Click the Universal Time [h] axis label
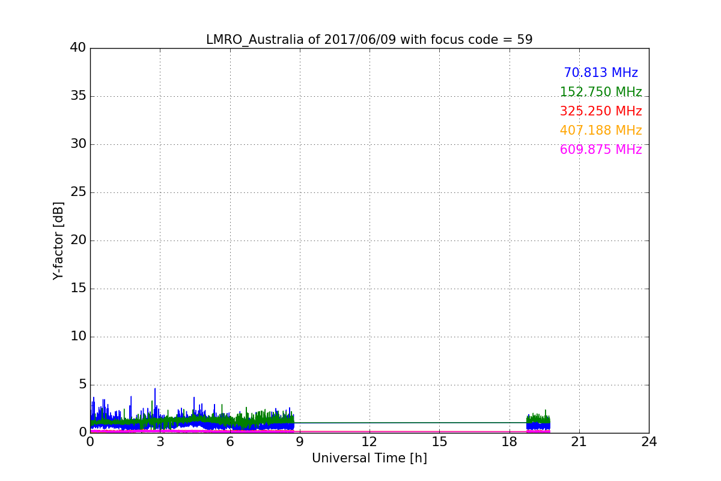Image resolution: width=721 pixels, height=481 pixels. [369, 458]
